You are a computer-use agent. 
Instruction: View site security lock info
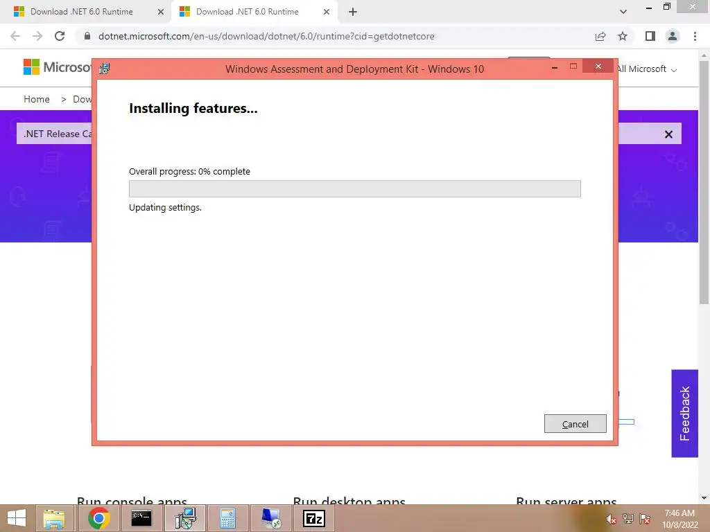(87, 36)
